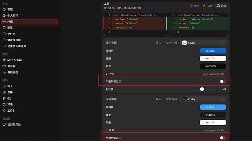Image resolution: width=252 pixels, height=141 pixels.
Task: Pick the #0169CC accent color swatch
Action: click(213, 51)
